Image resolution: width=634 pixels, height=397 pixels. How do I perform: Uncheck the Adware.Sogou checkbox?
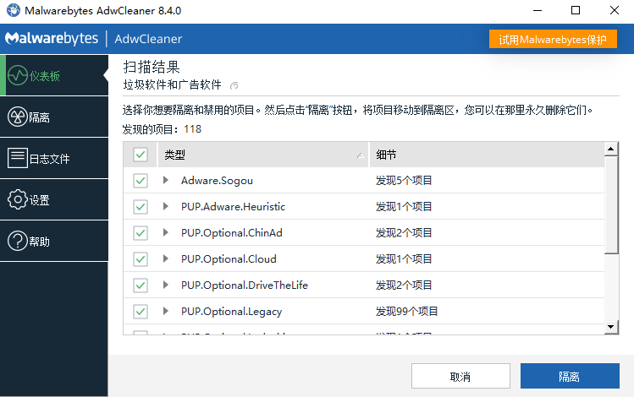(141, 181)
